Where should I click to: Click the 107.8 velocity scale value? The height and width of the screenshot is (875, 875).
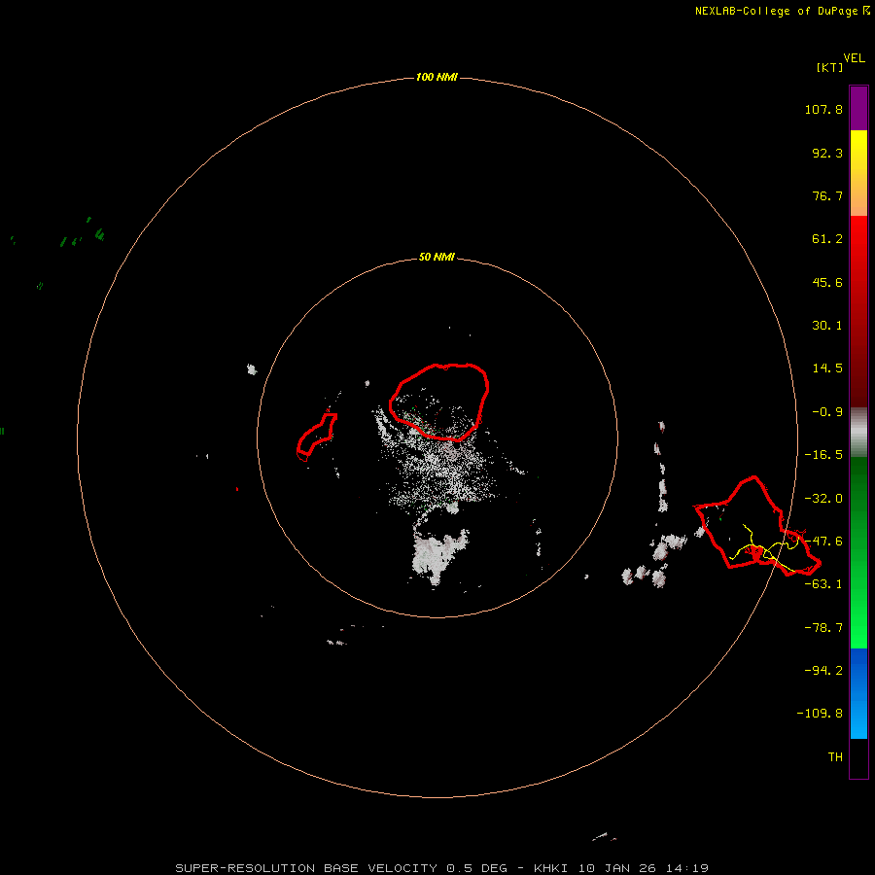[x=823, y=109]
